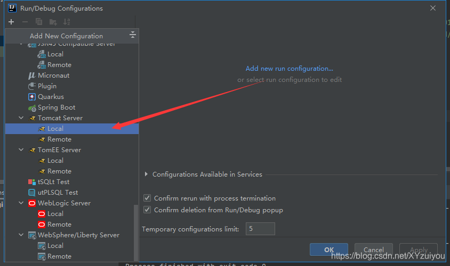Expand Configurations Available in Services section
The width and height of the screenshot is (450, 266).
click(x=146, y=174)
